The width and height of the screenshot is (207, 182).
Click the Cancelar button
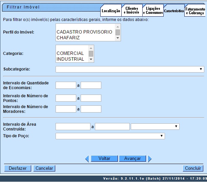coord(44,168)
